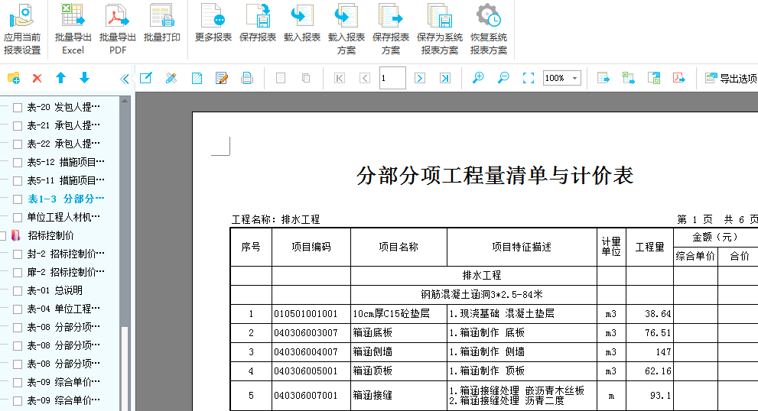Check 表-04 单位工程 checkbox
Screen dimensions: 758x411
pyautogui.click(x=18, y=309)
